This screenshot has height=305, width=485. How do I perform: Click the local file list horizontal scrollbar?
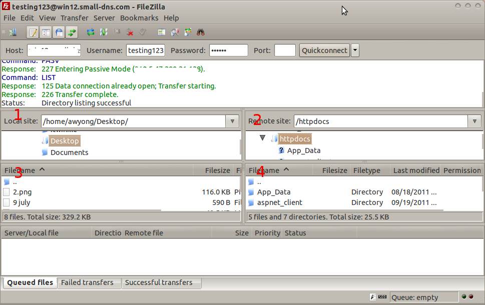point(82,210)
